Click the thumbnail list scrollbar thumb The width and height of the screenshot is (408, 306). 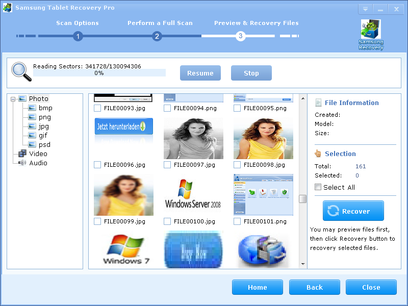[x=302, y=199]
